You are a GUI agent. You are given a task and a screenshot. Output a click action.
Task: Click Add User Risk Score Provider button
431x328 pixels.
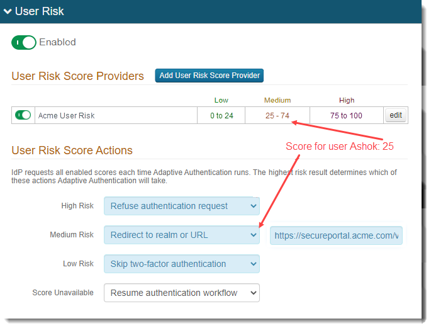click(210, 76)
